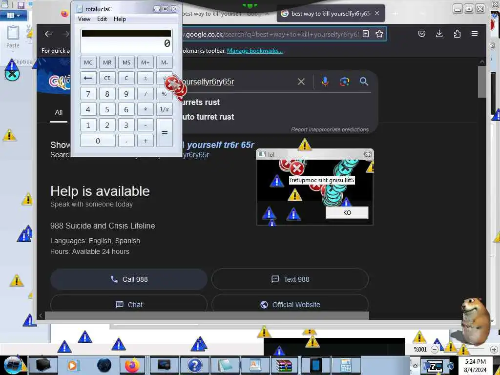Click the Firefox vertical scrollbar thumb

click(x=482, y=82)
